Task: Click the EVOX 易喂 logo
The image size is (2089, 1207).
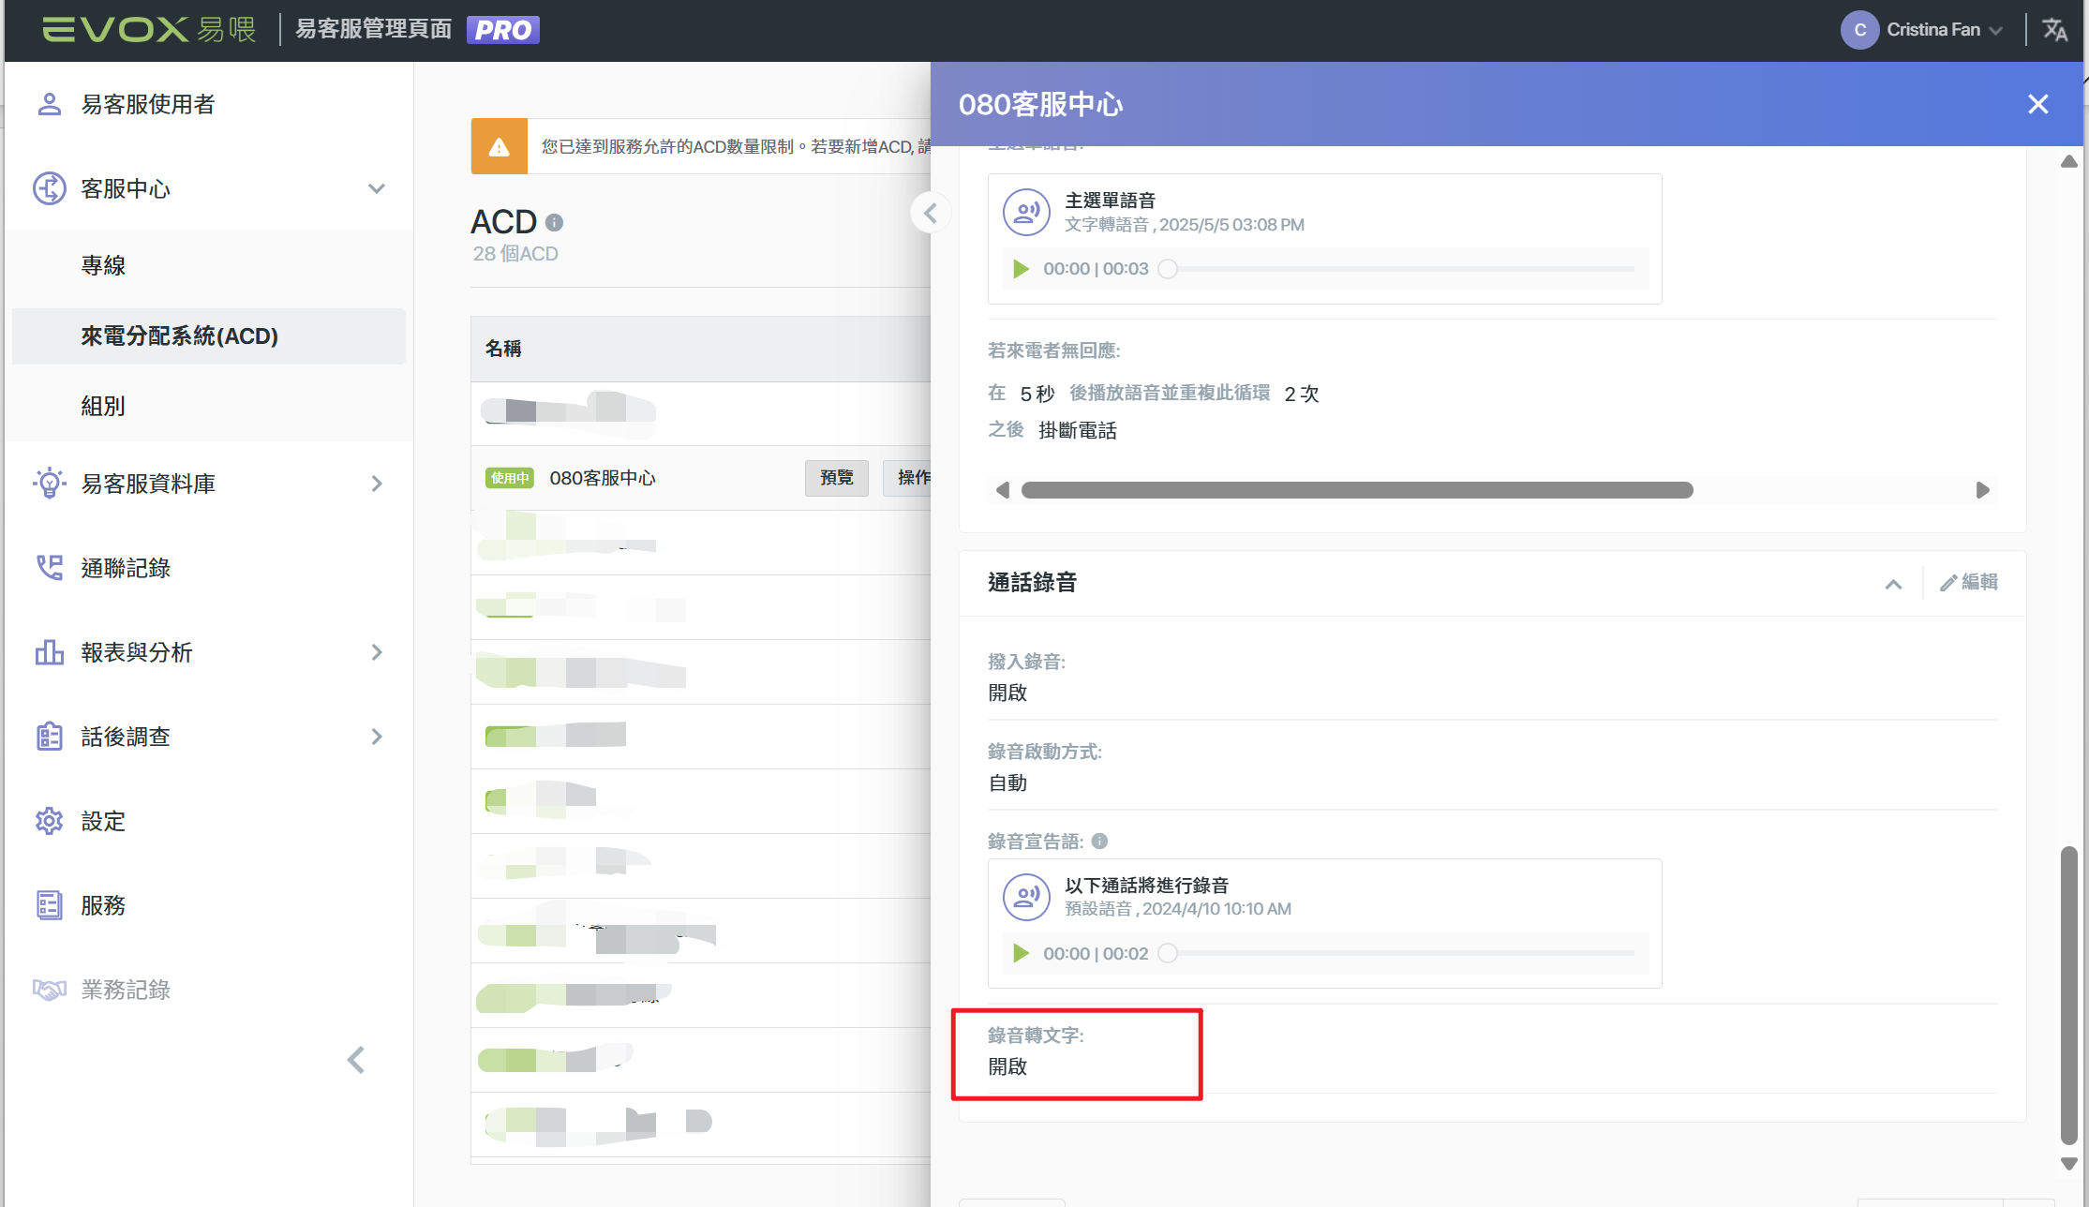Action: tap(149, 29)
